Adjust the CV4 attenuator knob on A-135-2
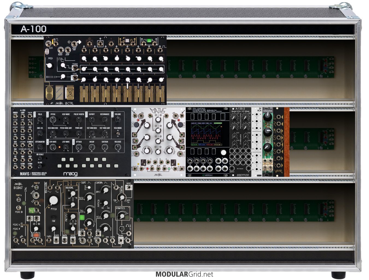The width and height of the screenshot is (369, 280). click(x=246, y=143)
